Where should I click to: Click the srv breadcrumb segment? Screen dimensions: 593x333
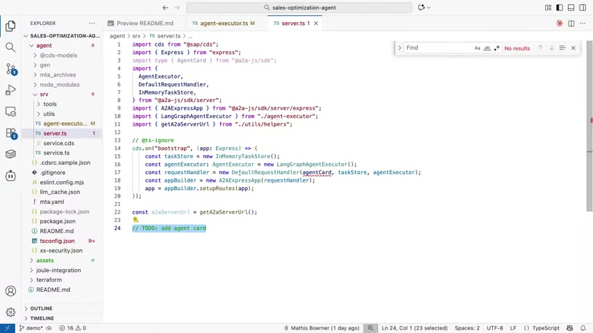point(136,36)
